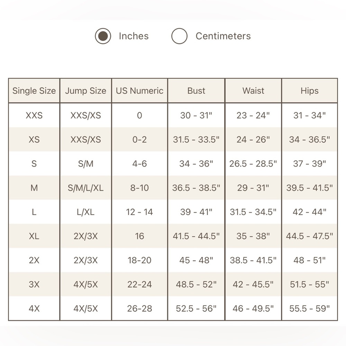Screen dimensions: 346x346
Task: Click the US Numeric column header
Action: click(x=139, y=91)
